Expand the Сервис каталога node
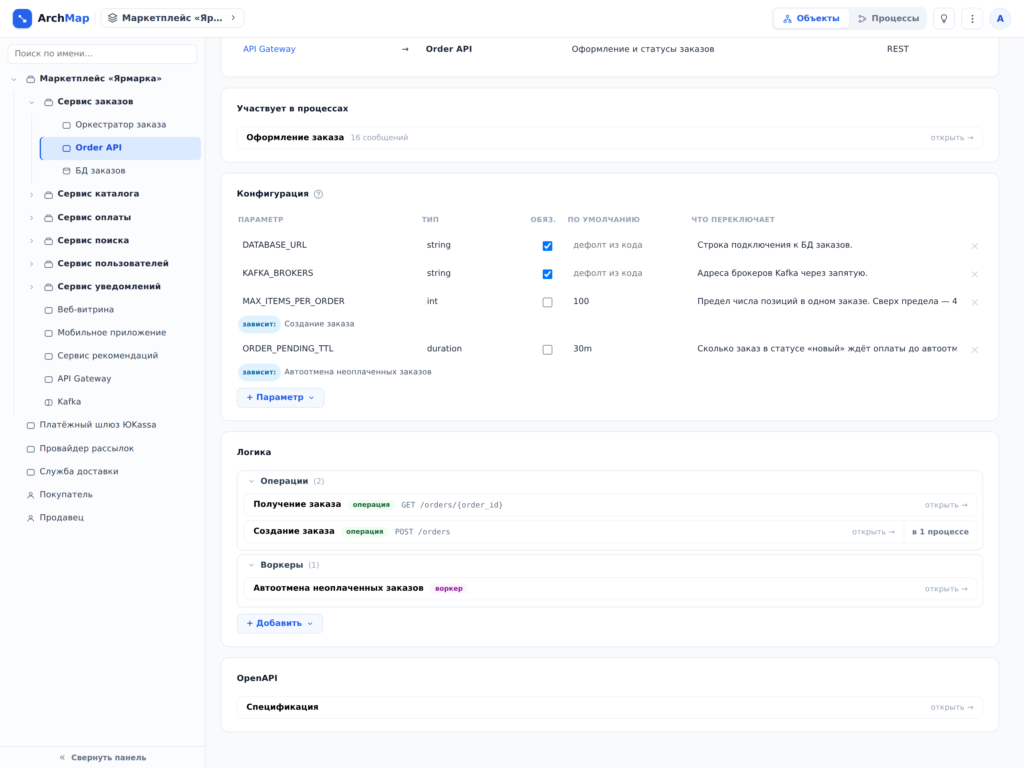Image resolution: width=1024 pixels, height=768 pixels. pyautogui.click(x=31, y=195)
